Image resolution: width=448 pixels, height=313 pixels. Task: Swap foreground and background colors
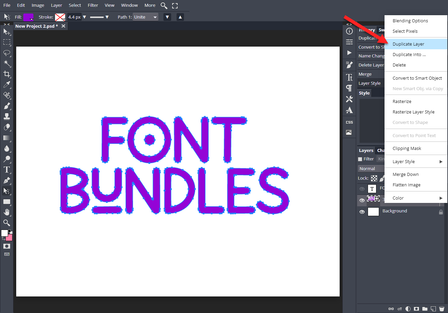tap(4, 239)
